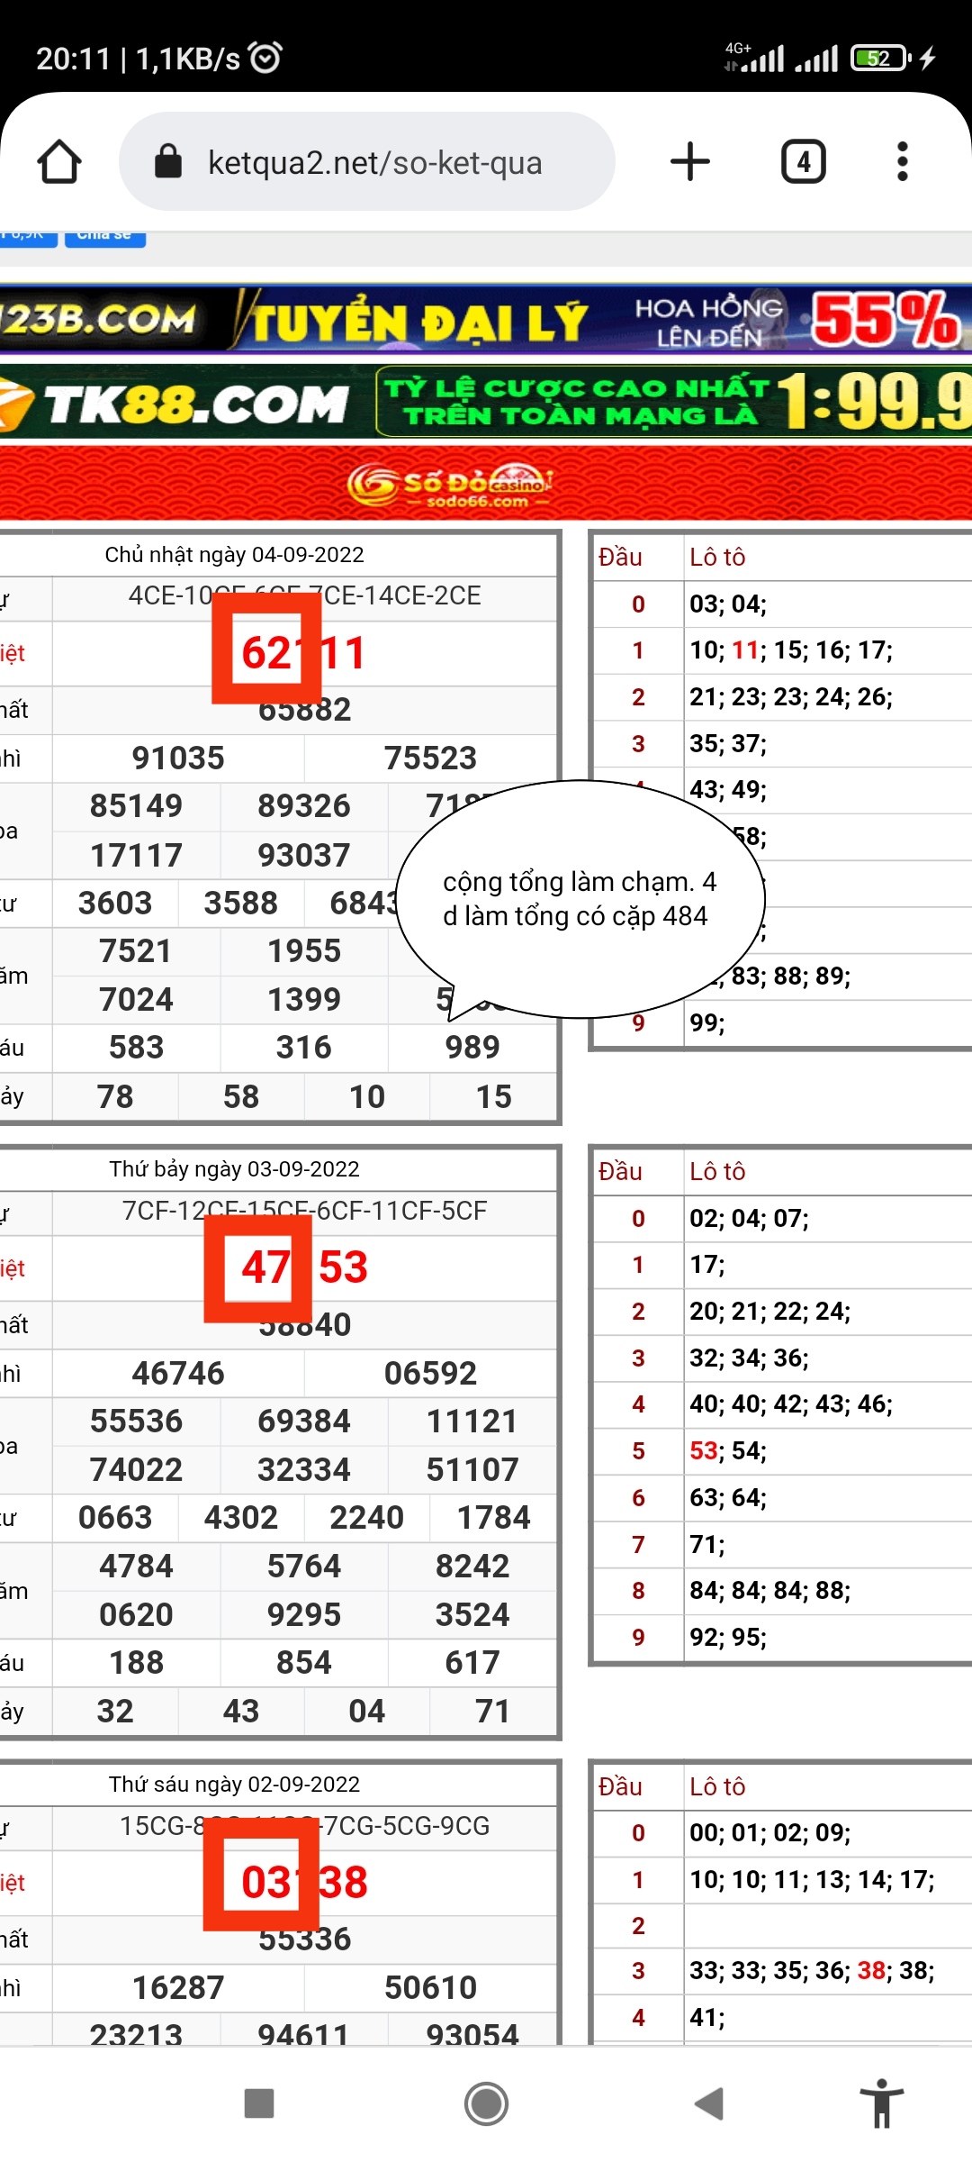The height and width of the screenshot is (2162, 972).
Task: Tap the battery indicator showing 52
Action: (880, 59)
